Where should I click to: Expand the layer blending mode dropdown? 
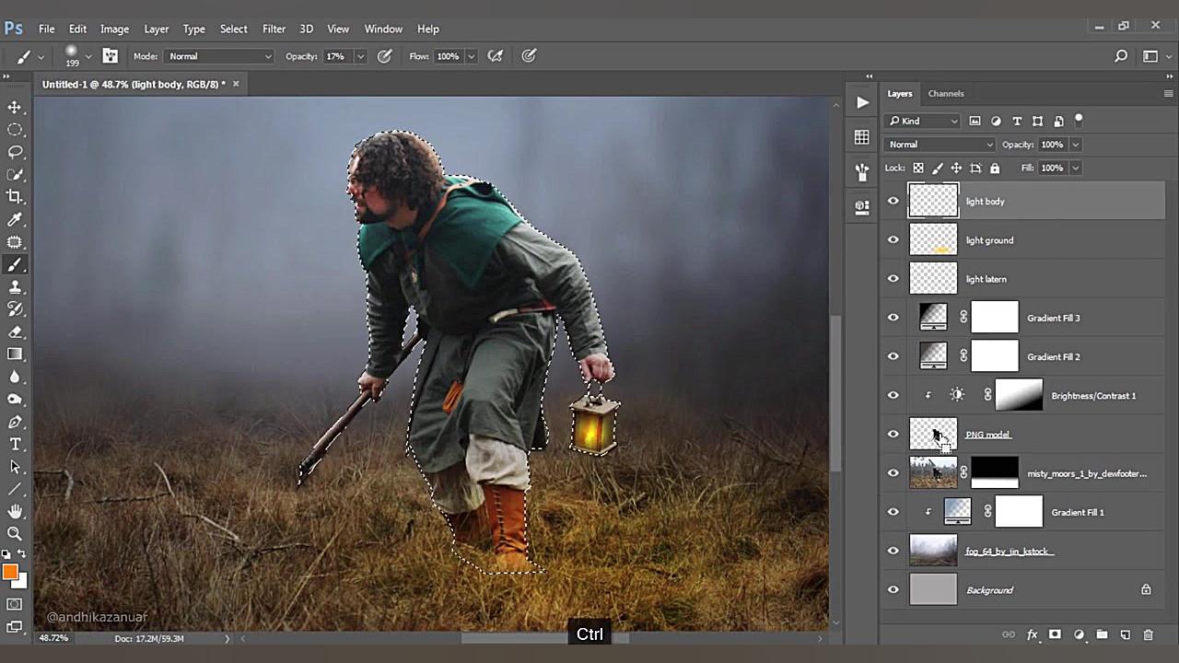tap(940, 145)
